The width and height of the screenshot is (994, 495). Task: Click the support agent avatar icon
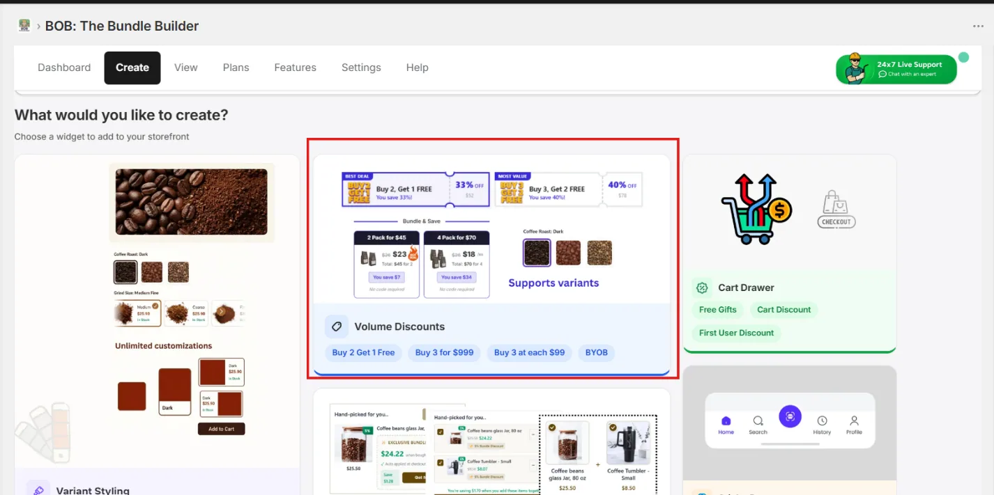(855, 68)
